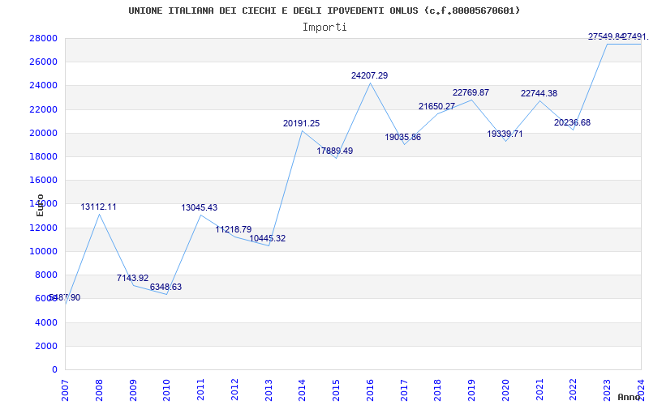Click the x-axis year label 2010
This screenshot has width=649, height=405.
point(167,390)
